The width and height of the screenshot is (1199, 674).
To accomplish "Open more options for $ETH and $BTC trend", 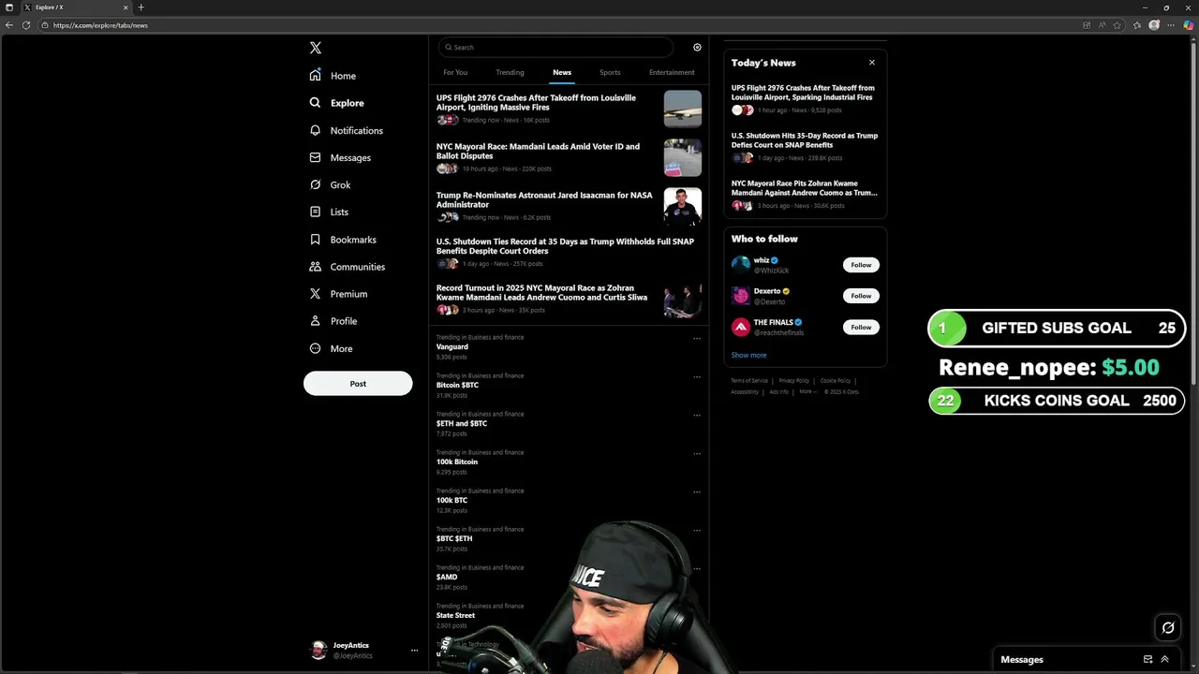I will [697, 416].
